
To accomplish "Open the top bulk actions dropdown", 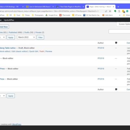I will (x=3, y=37).
